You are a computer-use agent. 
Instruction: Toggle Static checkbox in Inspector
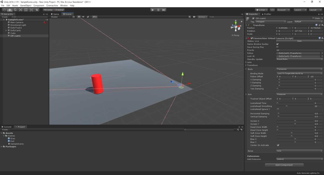[313, 18]
